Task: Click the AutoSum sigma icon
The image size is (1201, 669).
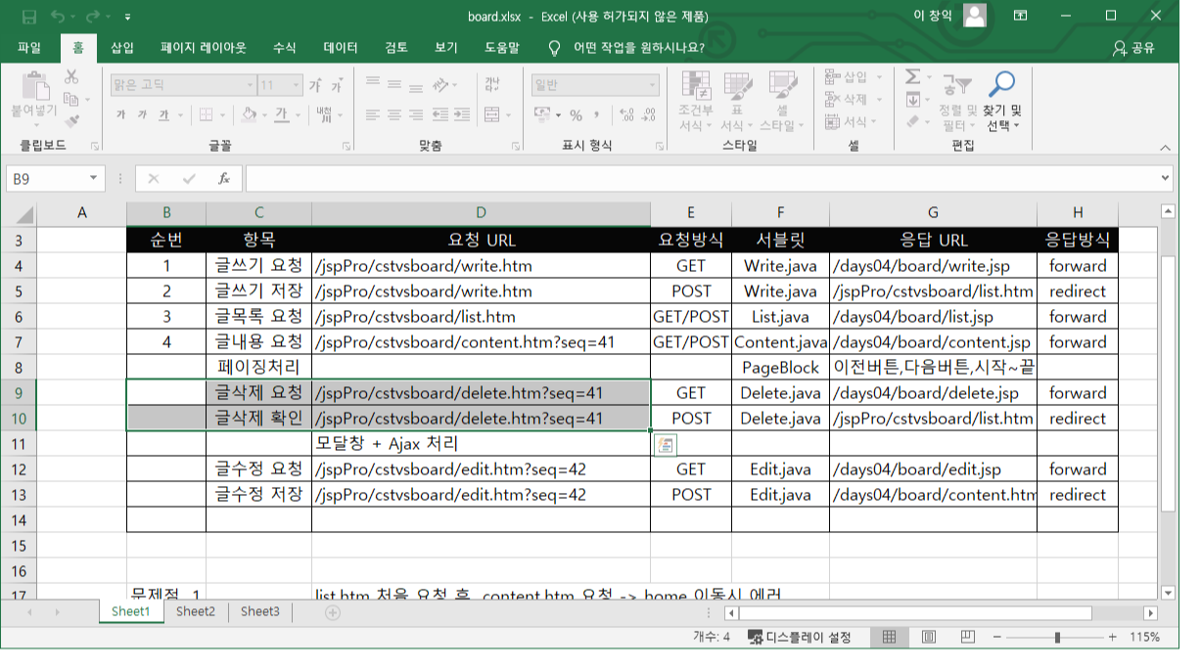Action: point(912,77)
